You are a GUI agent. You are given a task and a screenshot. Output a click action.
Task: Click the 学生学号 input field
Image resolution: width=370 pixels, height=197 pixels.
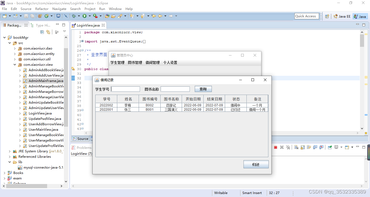(x=125, y=89)
